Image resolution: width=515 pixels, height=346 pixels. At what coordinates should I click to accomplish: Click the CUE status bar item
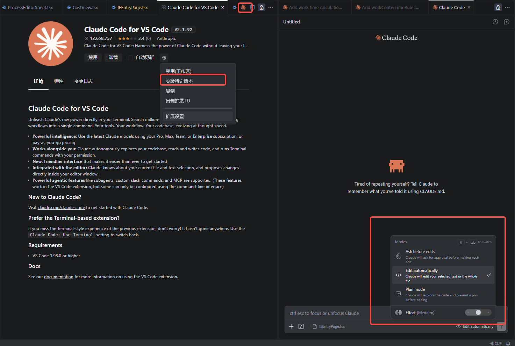coord(496,343)
